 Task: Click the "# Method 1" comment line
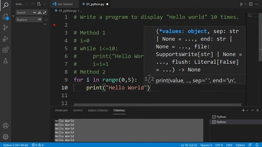click(x=89, y=33)
